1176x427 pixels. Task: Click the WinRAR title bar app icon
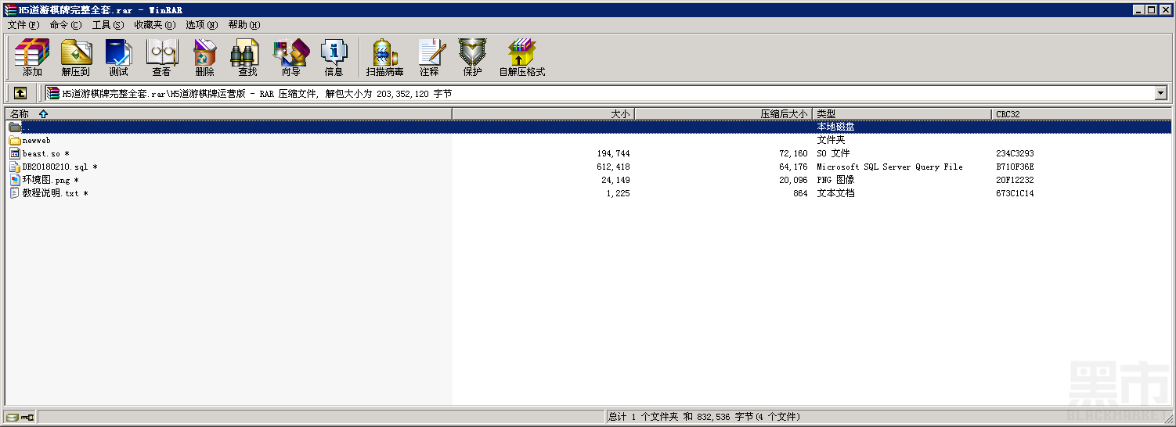(9, 10)
